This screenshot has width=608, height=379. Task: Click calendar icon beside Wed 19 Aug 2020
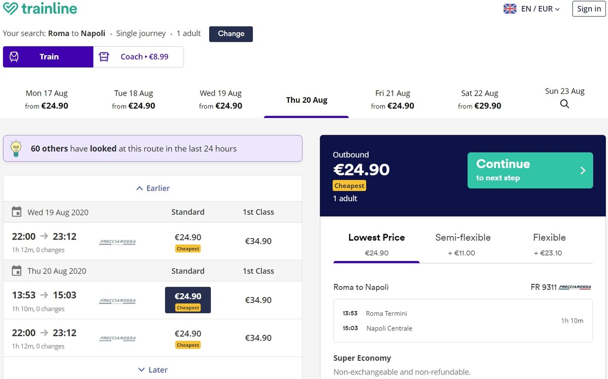[17, 212]
